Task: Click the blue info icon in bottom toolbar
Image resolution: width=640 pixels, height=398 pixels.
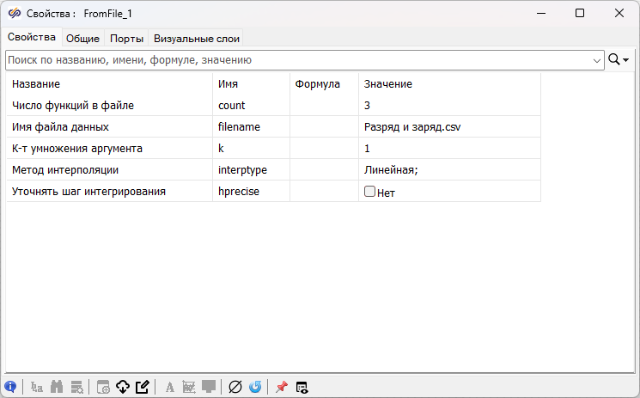Action: coord(10,388)
